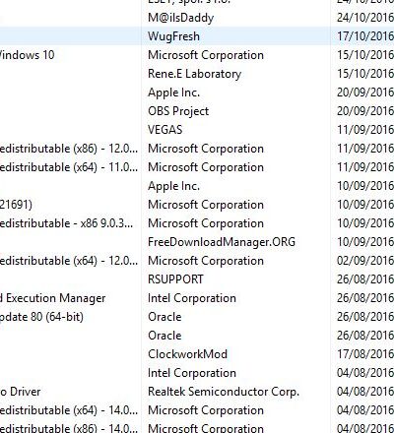Select the redistributable (x64) - 14.0... program

(x=69, y=410)
